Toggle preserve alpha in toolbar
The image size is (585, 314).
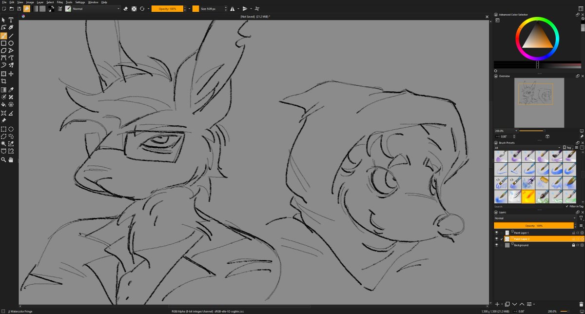(x=134, y=9)
